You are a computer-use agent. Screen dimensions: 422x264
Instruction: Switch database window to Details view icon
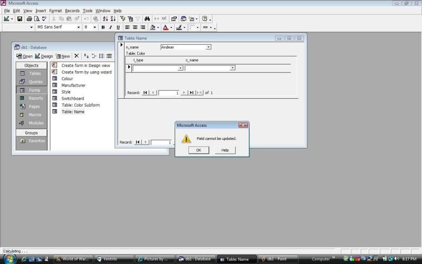pos(109,56)
